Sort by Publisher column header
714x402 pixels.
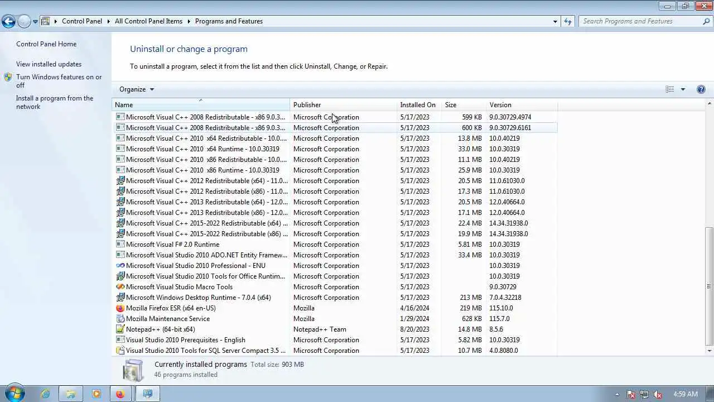point(343,105)
